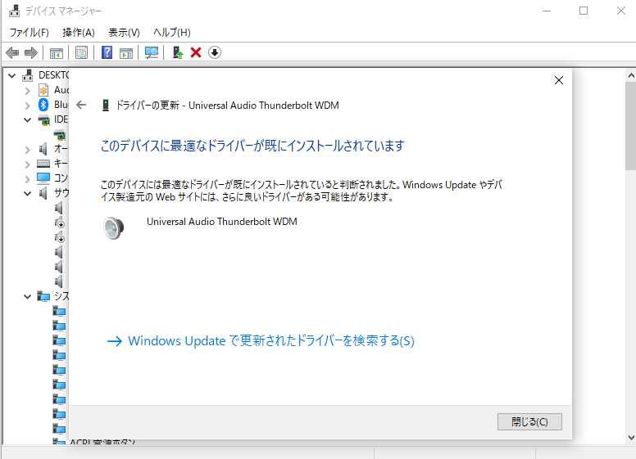Click the down-arrow Disable device toolbar icon
The height and width of the screenshot is (459, 636).
215,52
